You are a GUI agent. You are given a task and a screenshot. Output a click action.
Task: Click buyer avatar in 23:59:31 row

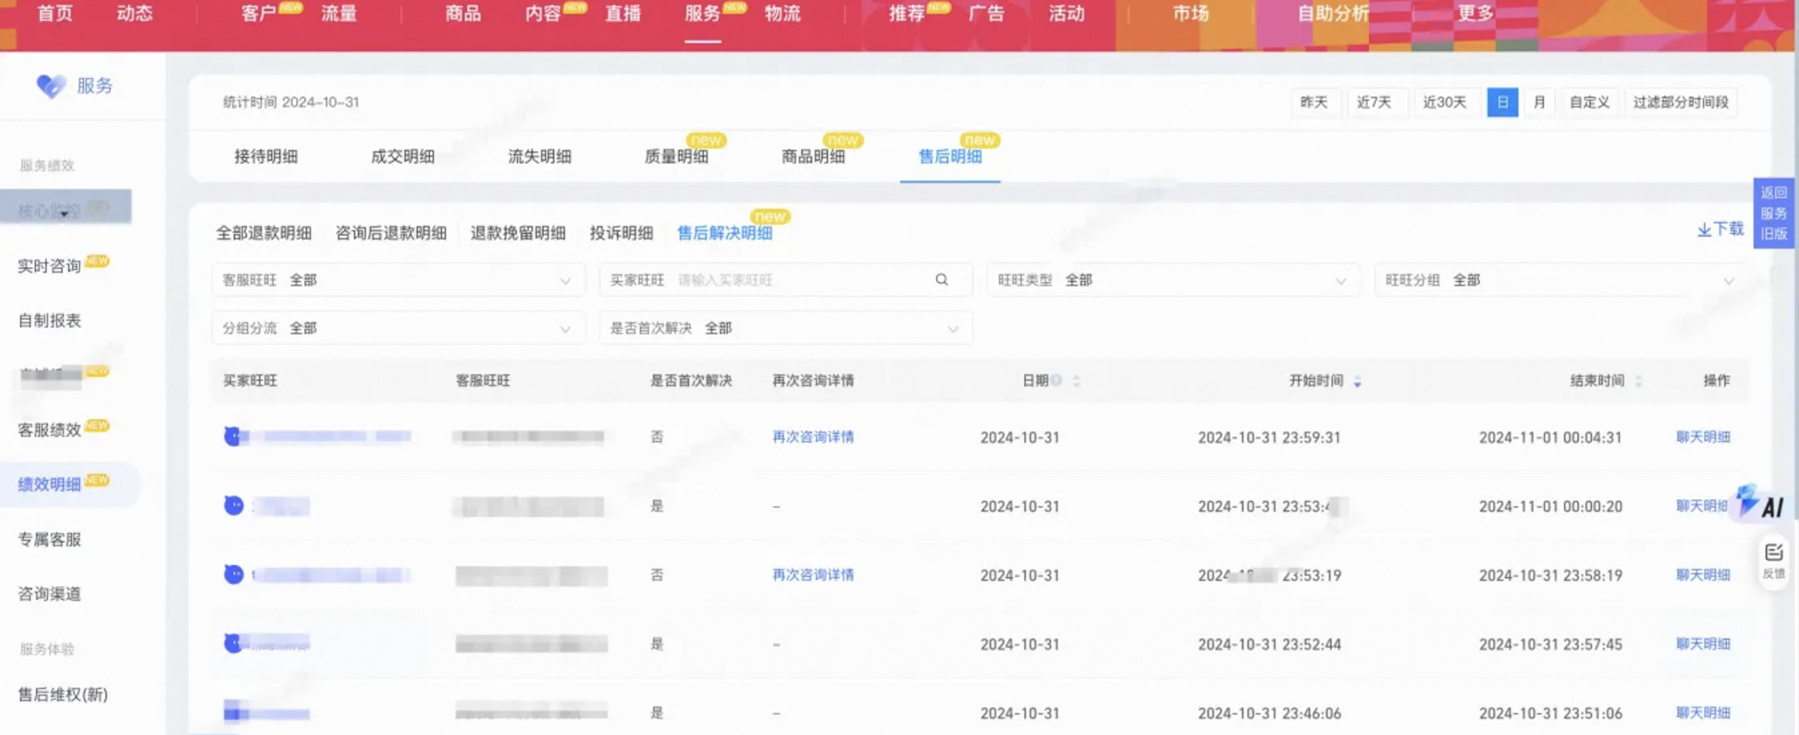[233, 436]
